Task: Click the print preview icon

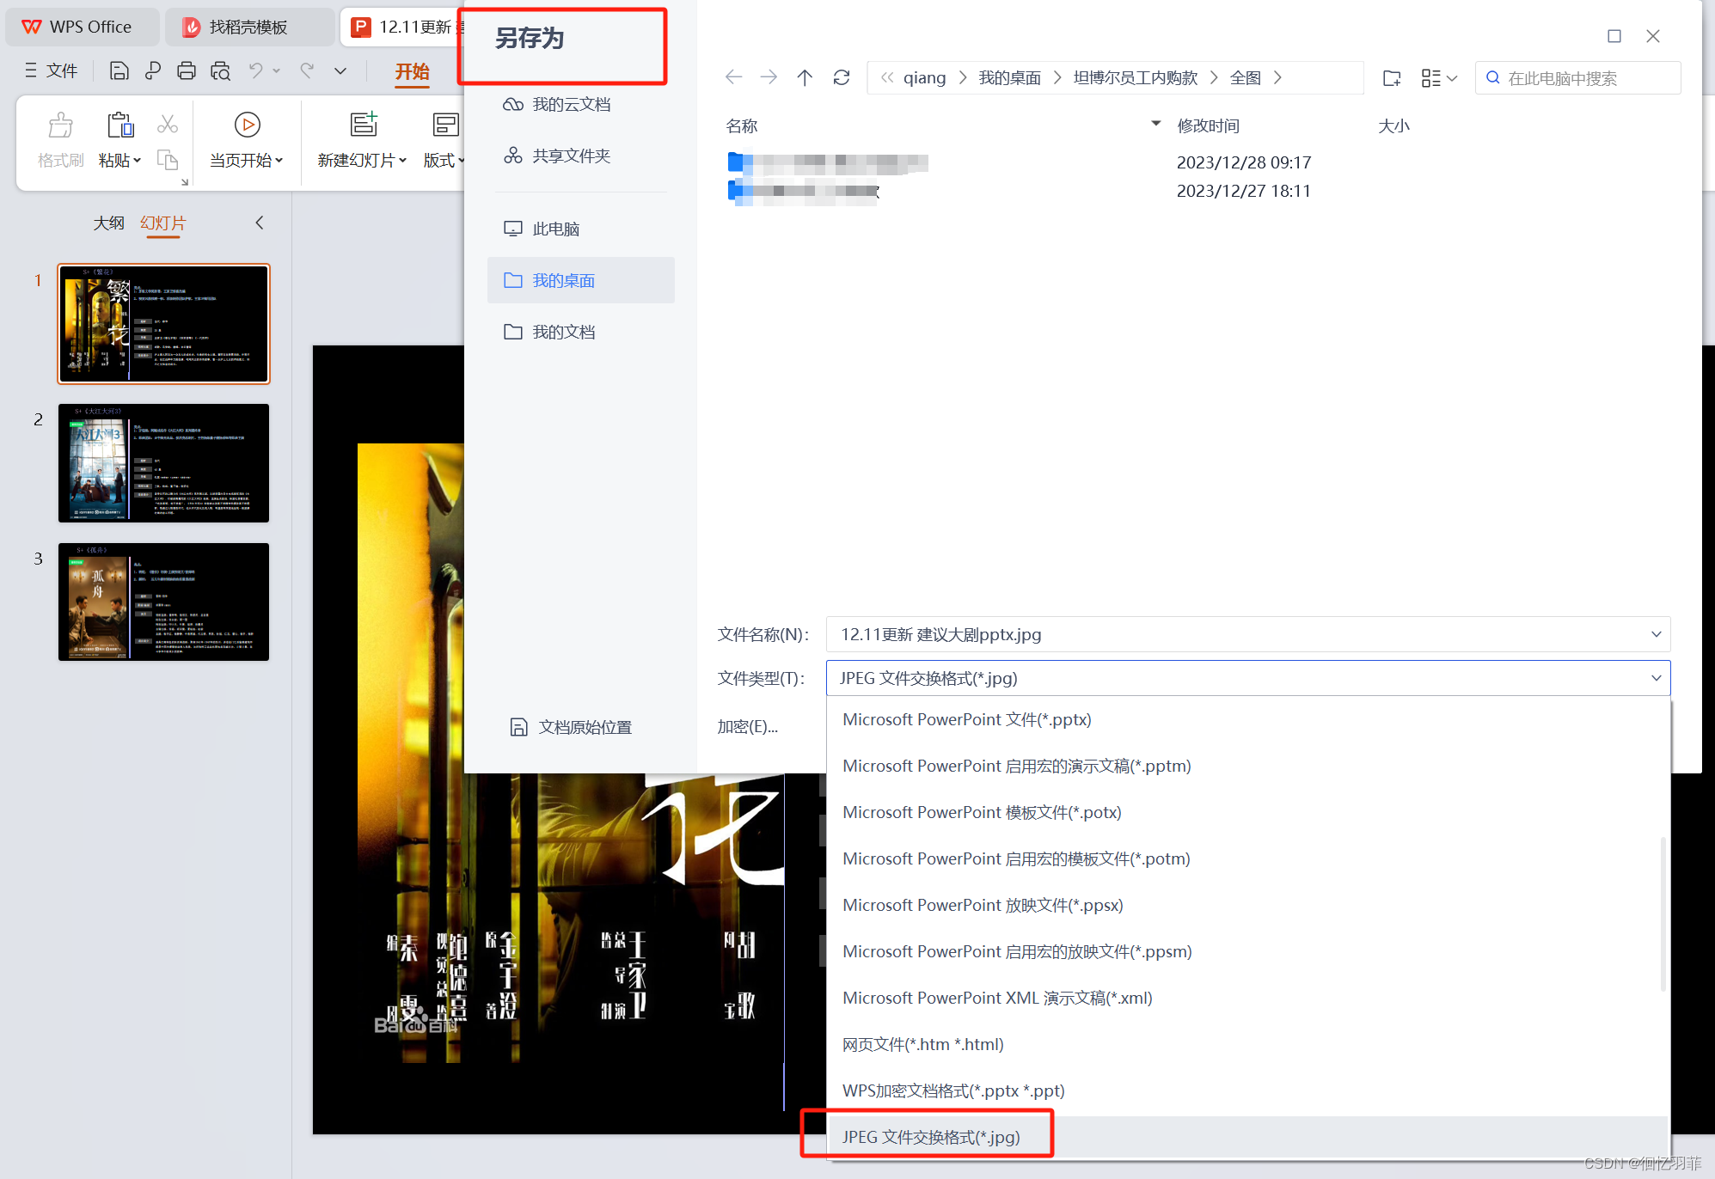Action: [220, 70]
